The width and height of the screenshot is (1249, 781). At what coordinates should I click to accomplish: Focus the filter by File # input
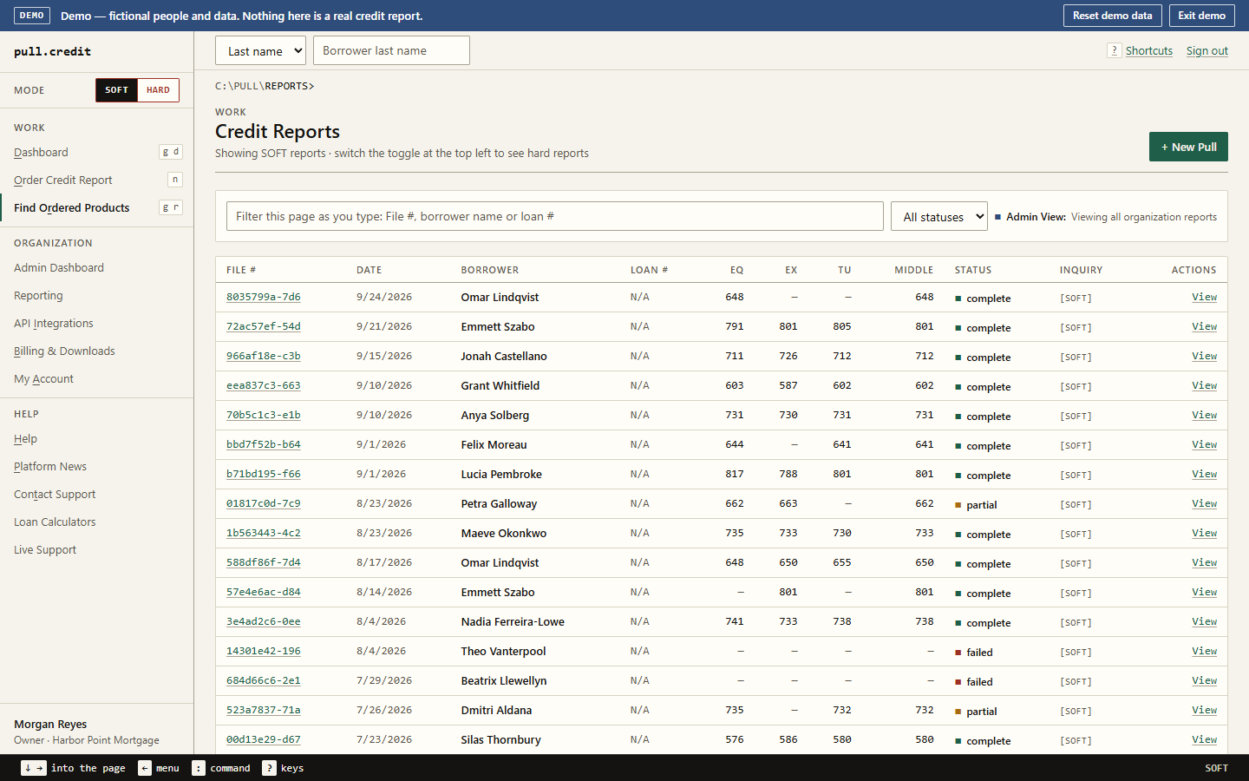coord(555,216)
